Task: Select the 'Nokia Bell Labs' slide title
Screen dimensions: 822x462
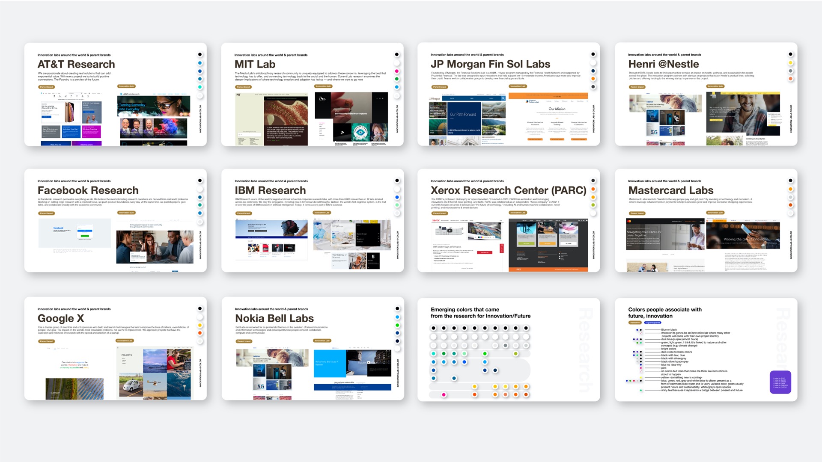Action: pyautogui.click(x=274, y=319)
